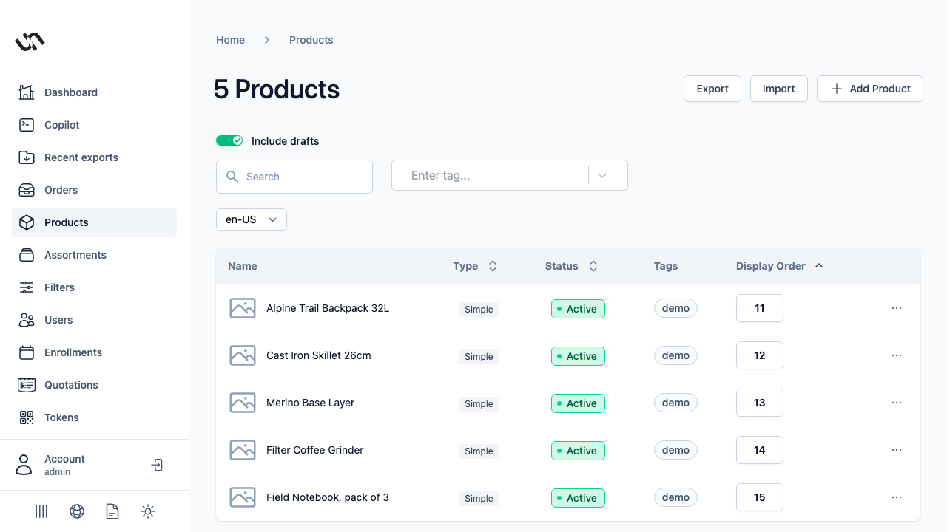Toggle the sun theme icon
Image resolution: width=947 pixels, height=532 pixels.
[x=148, y=511]
